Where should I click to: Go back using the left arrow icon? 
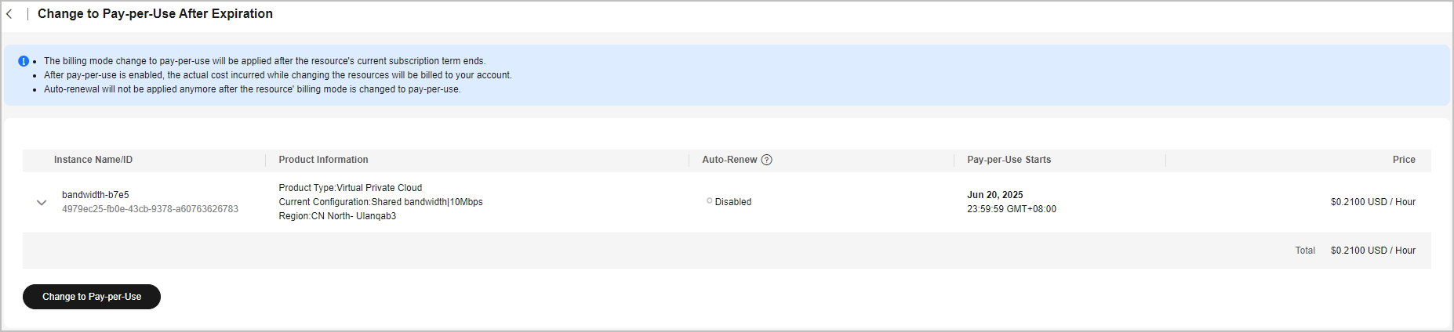point(9,14)
